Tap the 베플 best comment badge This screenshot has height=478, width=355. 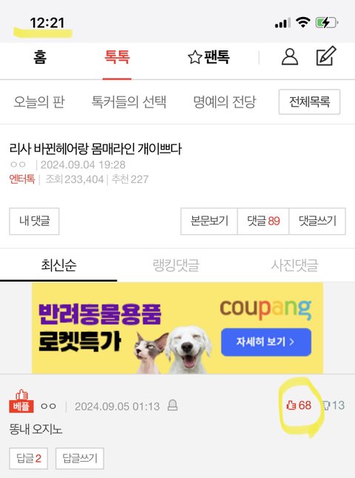[x=21, y=401]
